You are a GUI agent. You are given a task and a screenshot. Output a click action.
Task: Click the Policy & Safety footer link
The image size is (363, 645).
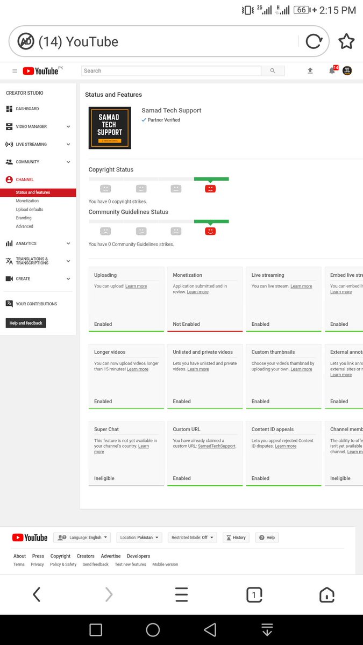point(63,564)
